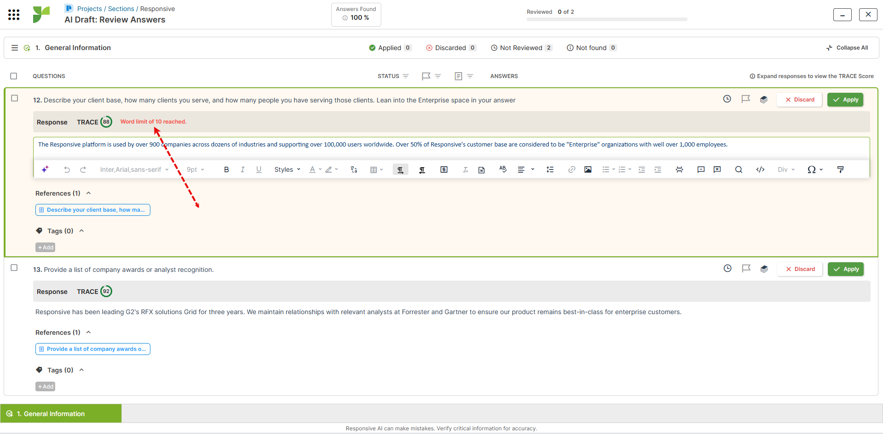Filter by Not found status

tap(591, 48)
